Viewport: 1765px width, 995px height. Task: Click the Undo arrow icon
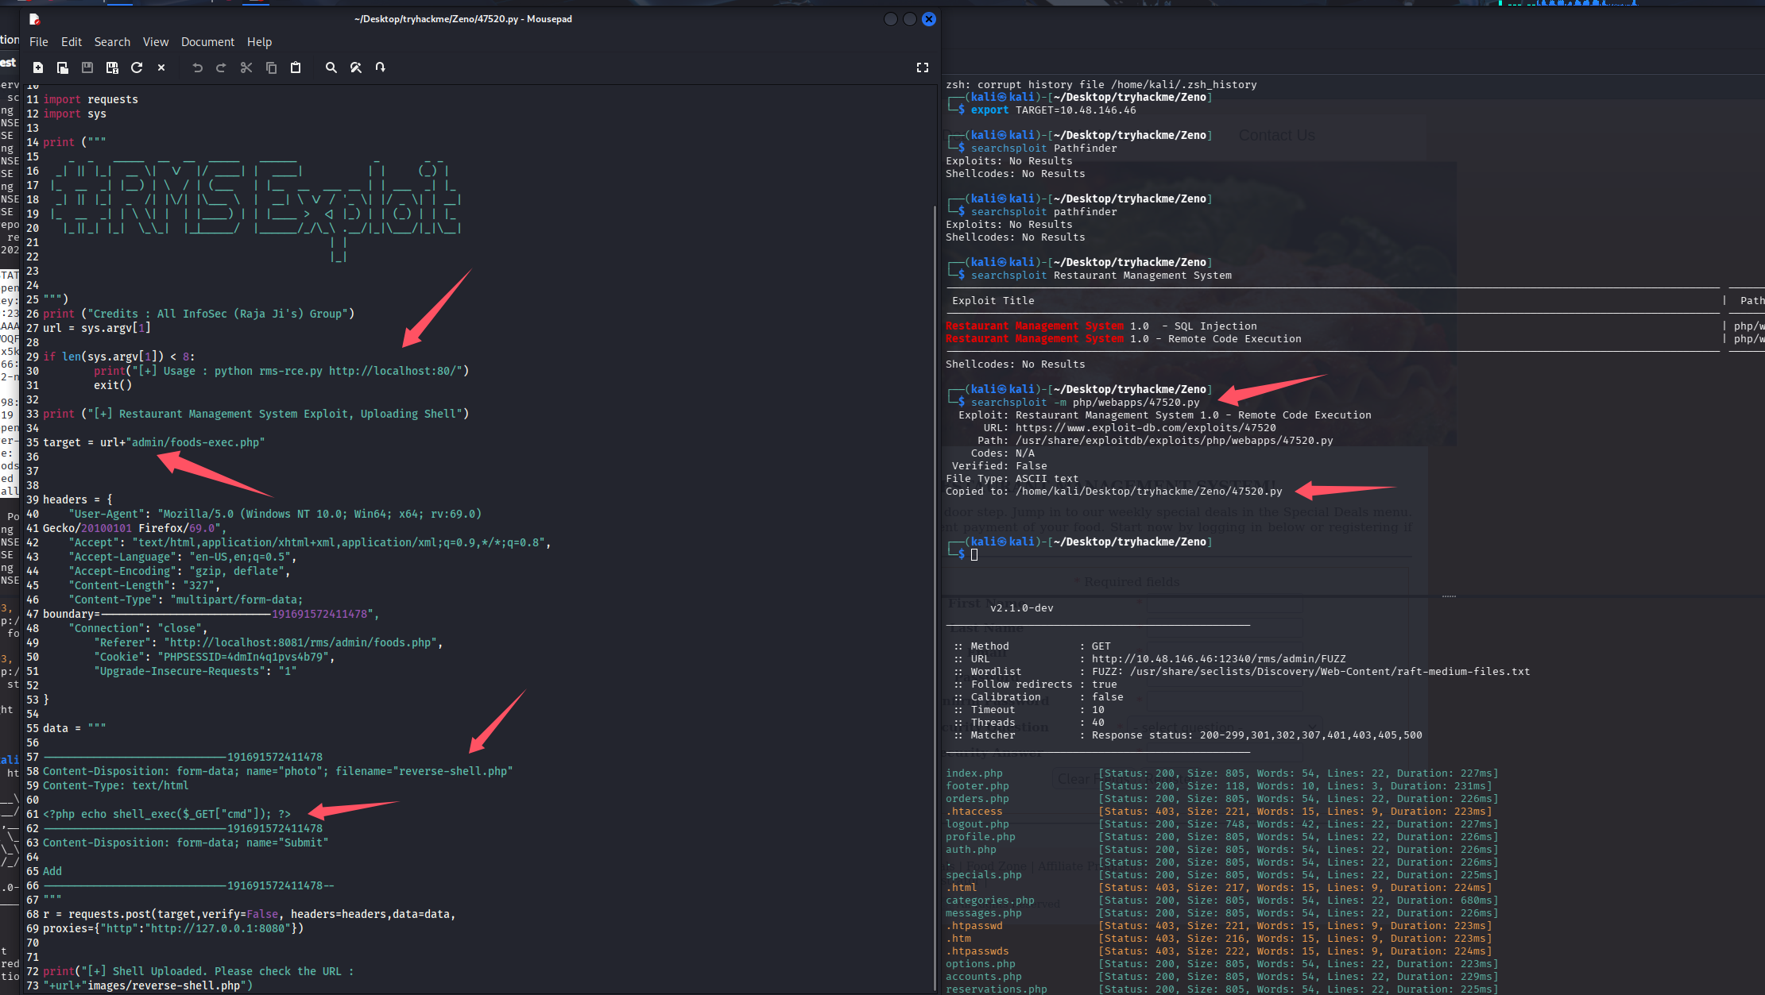pos(197,67)
